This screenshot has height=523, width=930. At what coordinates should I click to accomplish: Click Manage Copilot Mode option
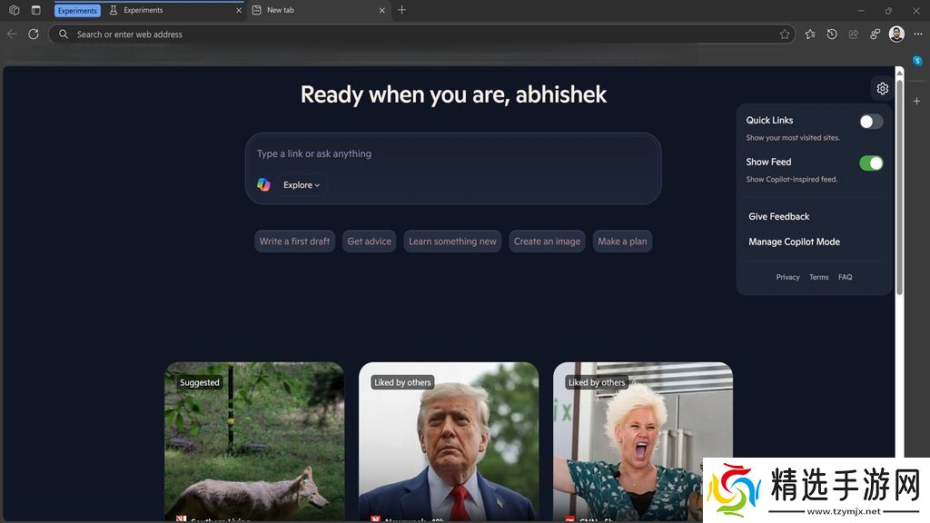pos(794,242)
